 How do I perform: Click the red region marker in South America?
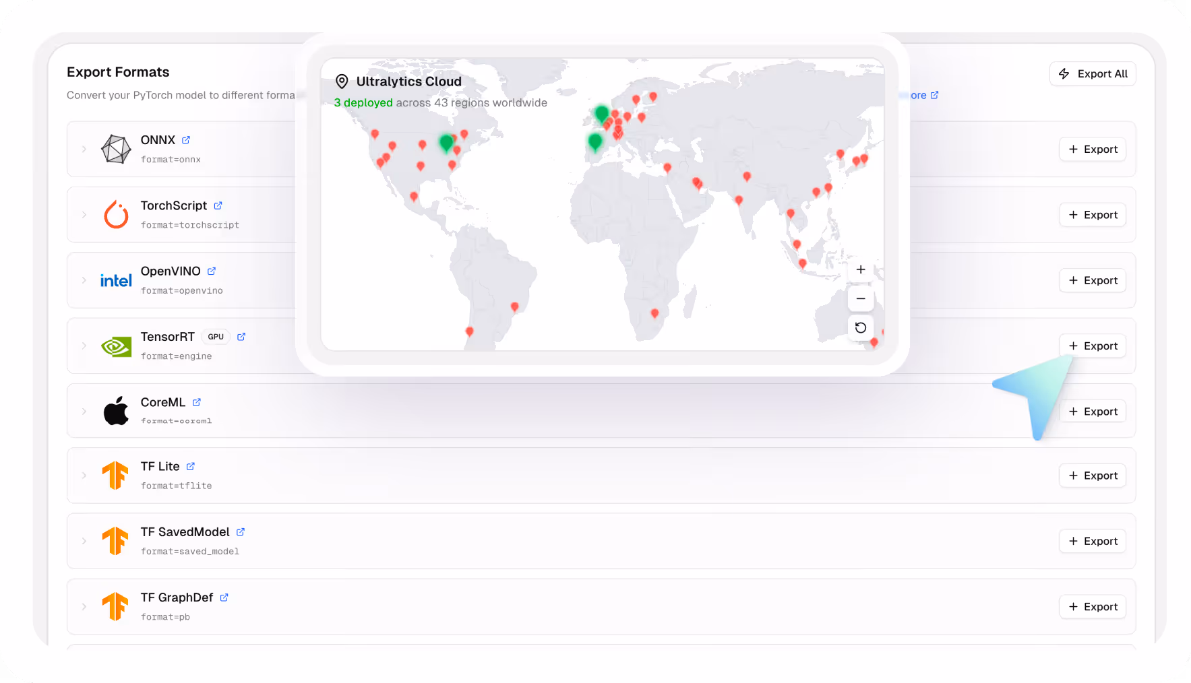point(516,307)
